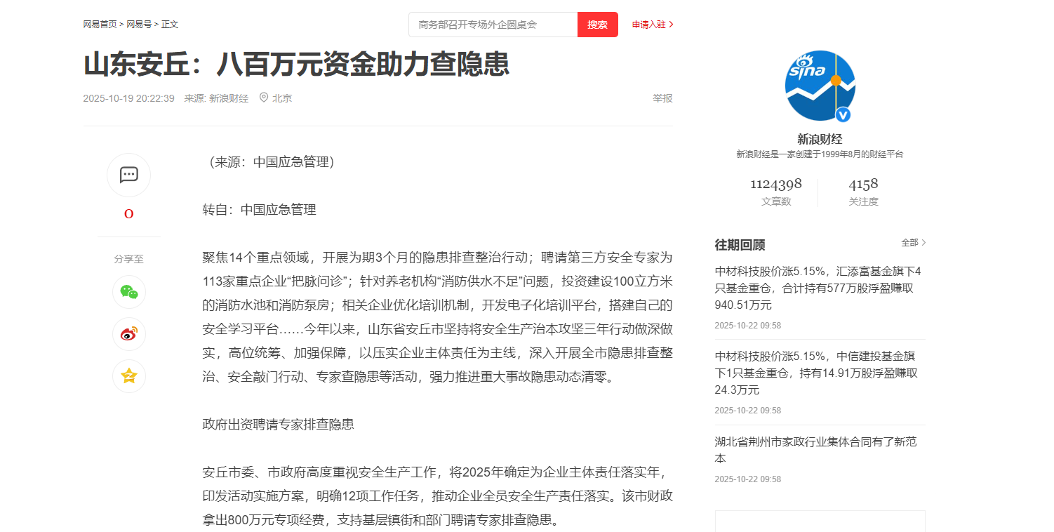Click the red comment count number

pos(128,214)
